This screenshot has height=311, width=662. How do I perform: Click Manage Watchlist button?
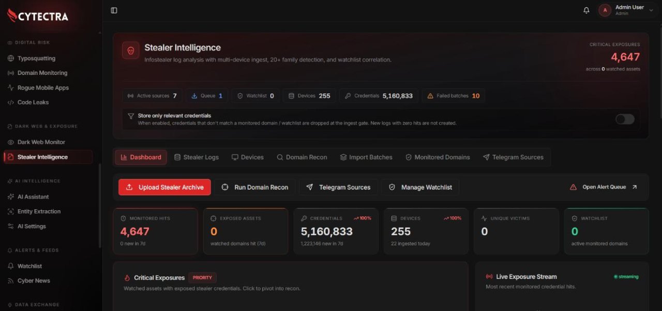(420, 187)
